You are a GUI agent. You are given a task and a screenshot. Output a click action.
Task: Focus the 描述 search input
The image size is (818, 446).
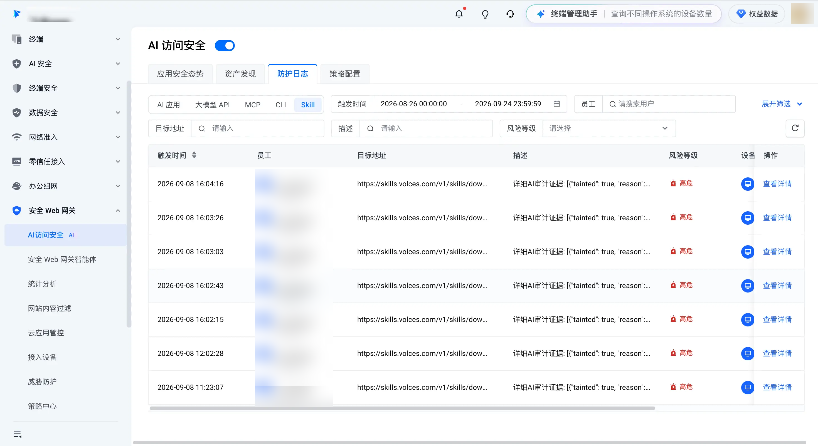point(426,128)
